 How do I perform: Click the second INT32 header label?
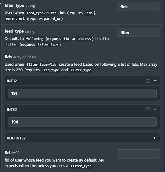click(12, 109)
